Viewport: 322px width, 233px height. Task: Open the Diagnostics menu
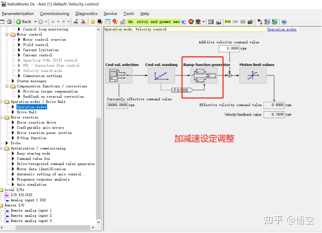[x=86, y=14]
